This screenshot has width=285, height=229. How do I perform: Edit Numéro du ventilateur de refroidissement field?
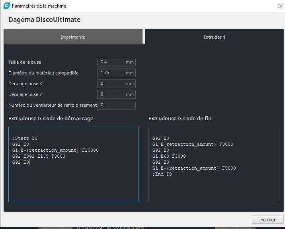pos(116,105)
